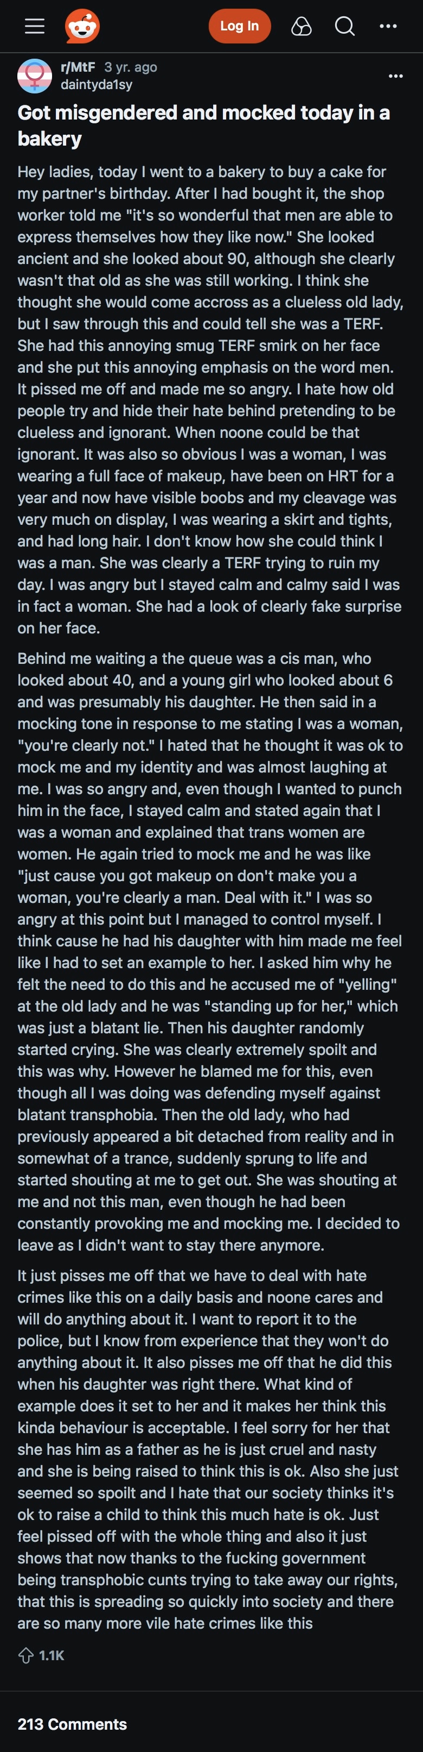Click the r/MtF community avatar
The image size is (423, 1752).
tap(35, 76)
